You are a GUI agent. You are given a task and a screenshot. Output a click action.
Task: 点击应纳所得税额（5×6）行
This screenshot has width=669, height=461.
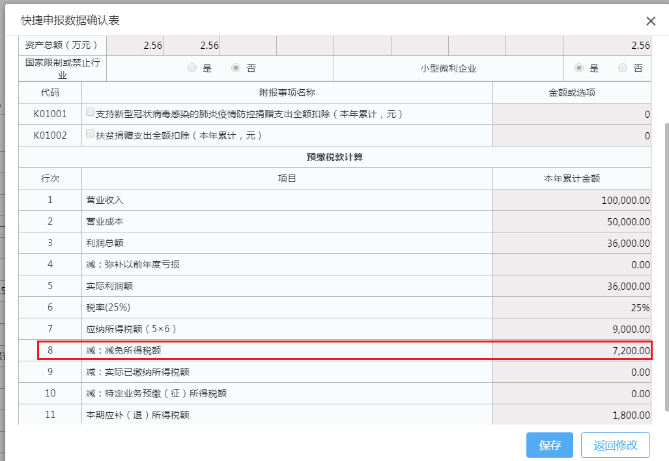point(287,328)
